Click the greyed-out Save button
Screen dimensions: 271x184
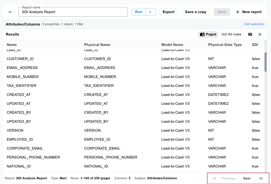coord(222,12)
